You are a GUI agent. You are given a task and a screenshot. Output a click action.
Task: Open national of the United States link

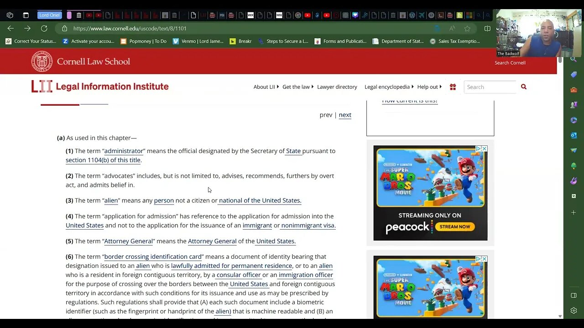click(259, 200)
